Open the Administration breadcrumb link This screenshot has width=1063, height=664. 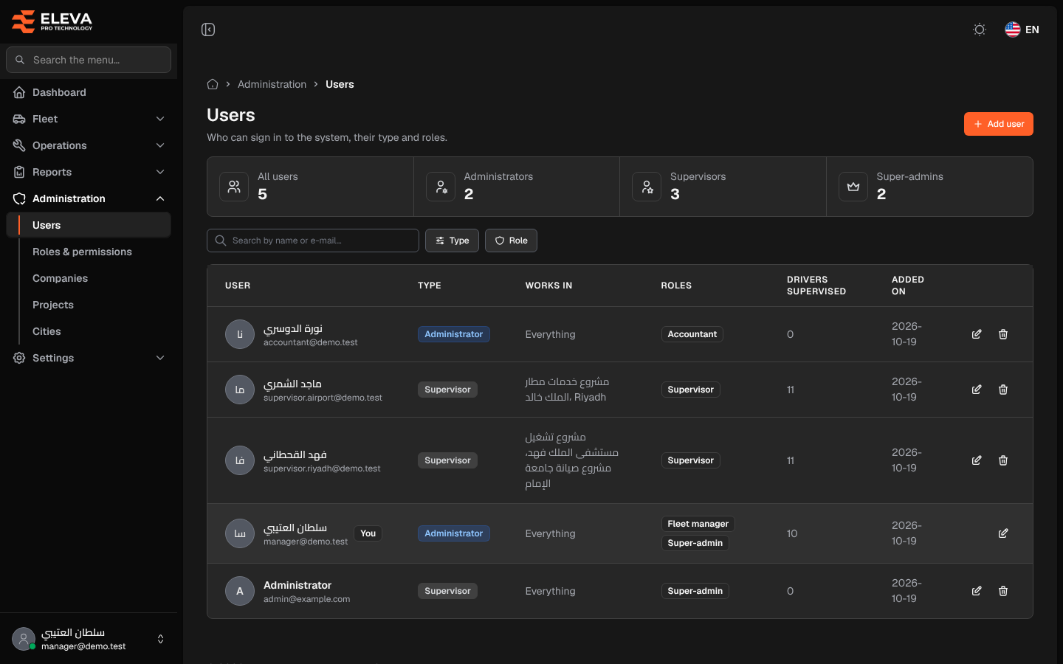(272, 84)
